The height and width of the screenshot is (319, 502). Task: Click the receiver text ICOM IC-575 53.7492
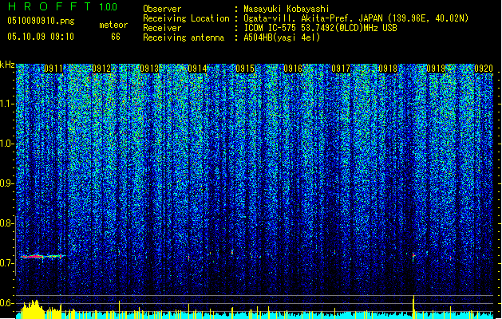pyautogui.click(x=320, y=28)
